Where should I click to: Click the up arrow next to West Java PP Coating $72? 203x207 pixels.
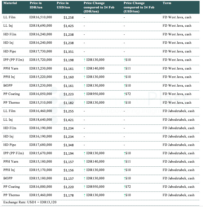[125, 94]
